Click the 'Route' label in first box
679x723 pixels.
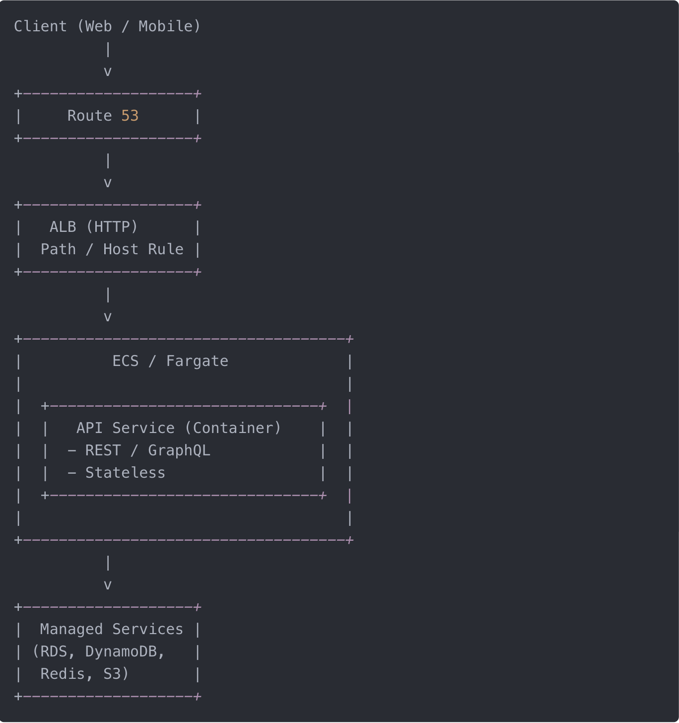pyautogui.click(x=89, y=116)
